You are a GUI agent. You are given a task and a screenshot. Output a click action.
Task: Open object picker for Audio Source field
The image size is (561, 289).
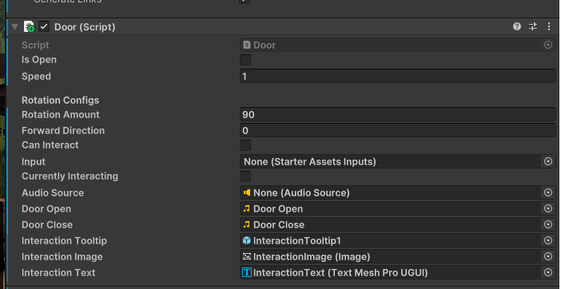pyautogui.click(x=547, y=192)
